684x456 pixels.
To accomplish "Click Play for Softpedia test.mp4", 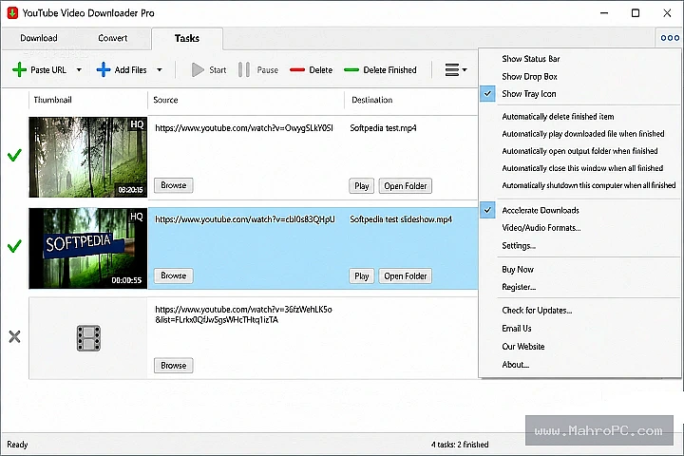I will pos(362,186).
